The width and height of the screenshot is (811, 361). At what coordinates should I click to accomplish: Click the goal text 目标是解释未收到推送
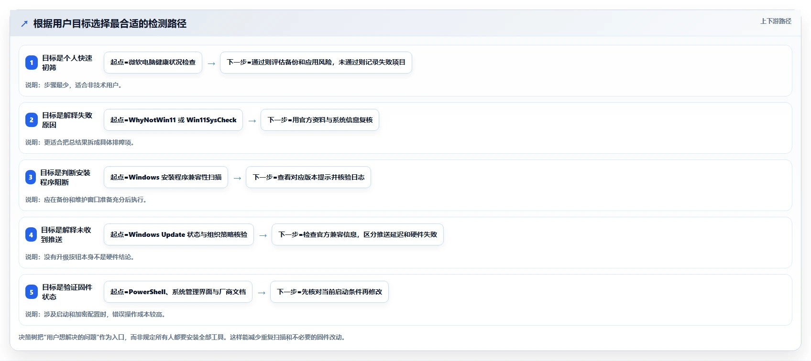pyautogui.click(x=66, y=234)
